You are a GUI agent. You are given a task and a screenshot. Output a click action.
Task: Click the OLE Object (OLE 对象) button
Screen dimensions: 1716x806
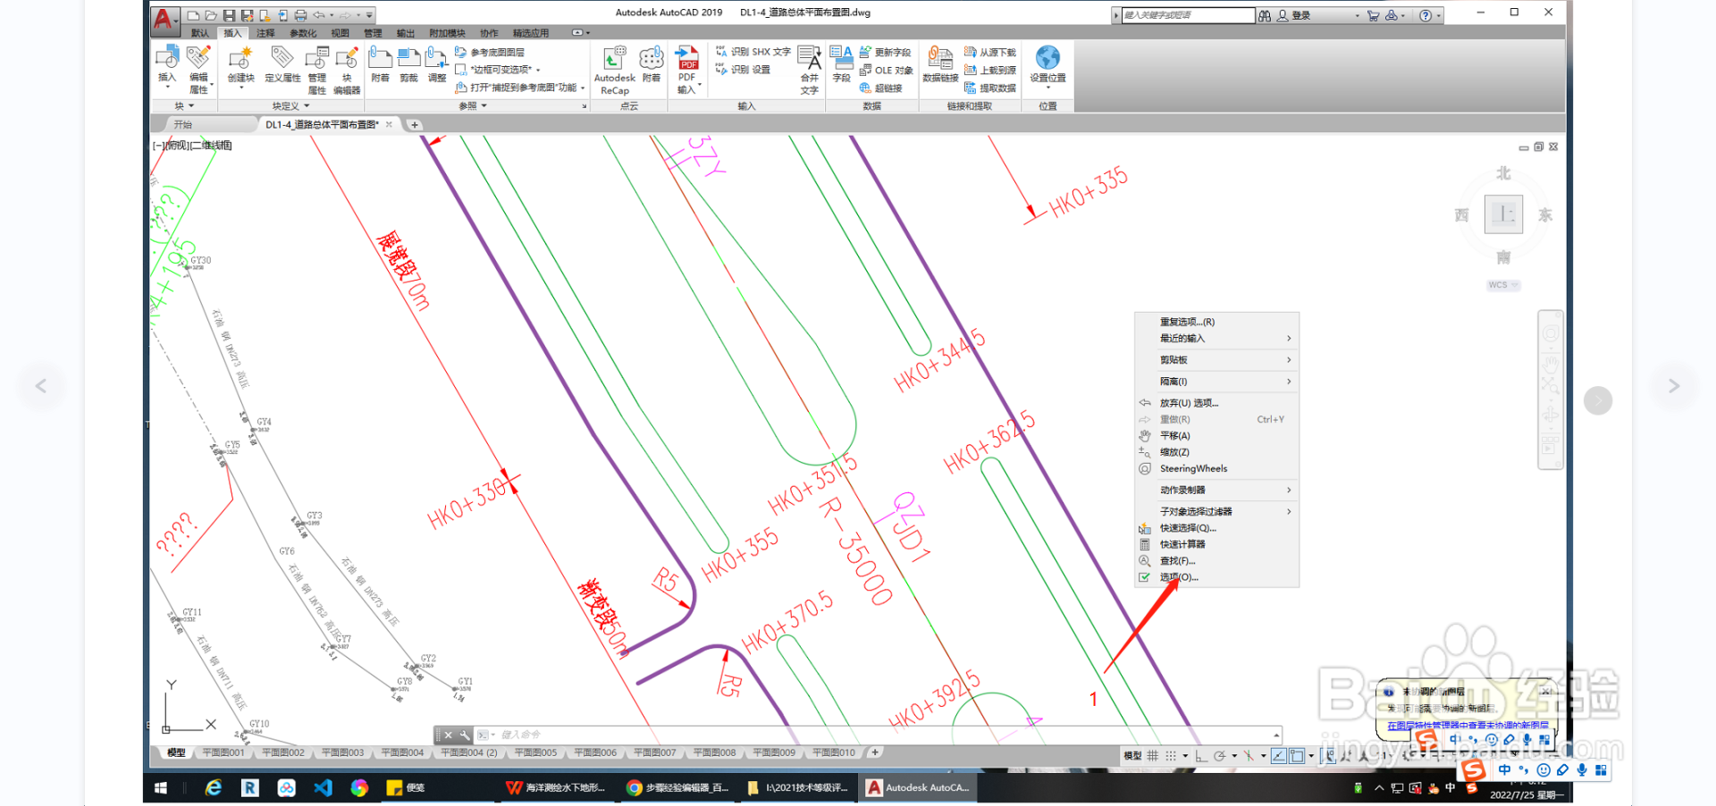[x=886, y=70]
